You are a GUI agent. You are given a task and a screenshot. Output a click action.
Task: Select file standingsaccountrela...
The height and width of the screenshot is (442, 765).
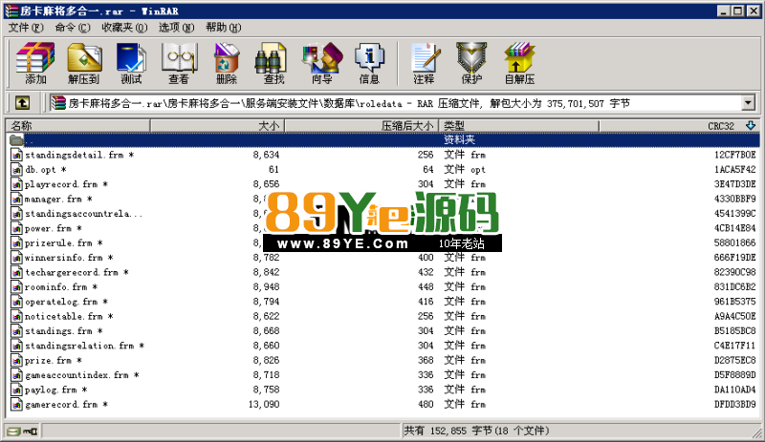point(83,214)
